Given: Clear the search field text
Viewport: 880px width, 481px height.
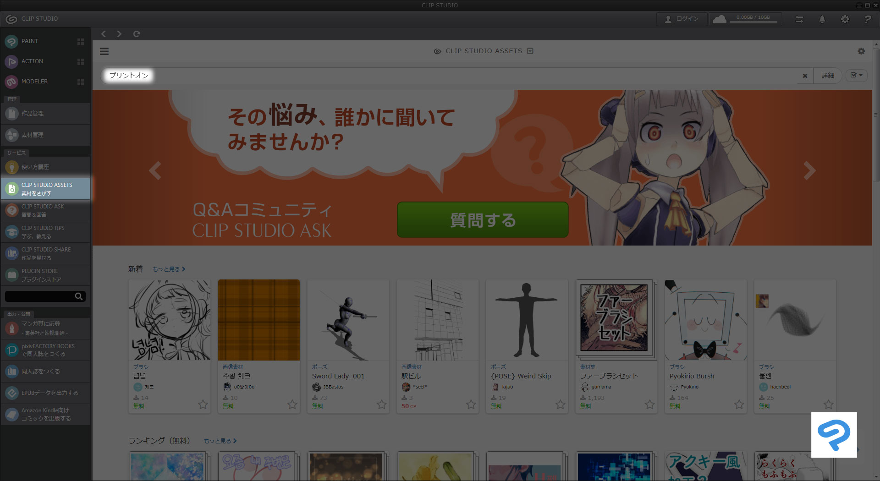Looking at the screenshot, I should 805,76.
